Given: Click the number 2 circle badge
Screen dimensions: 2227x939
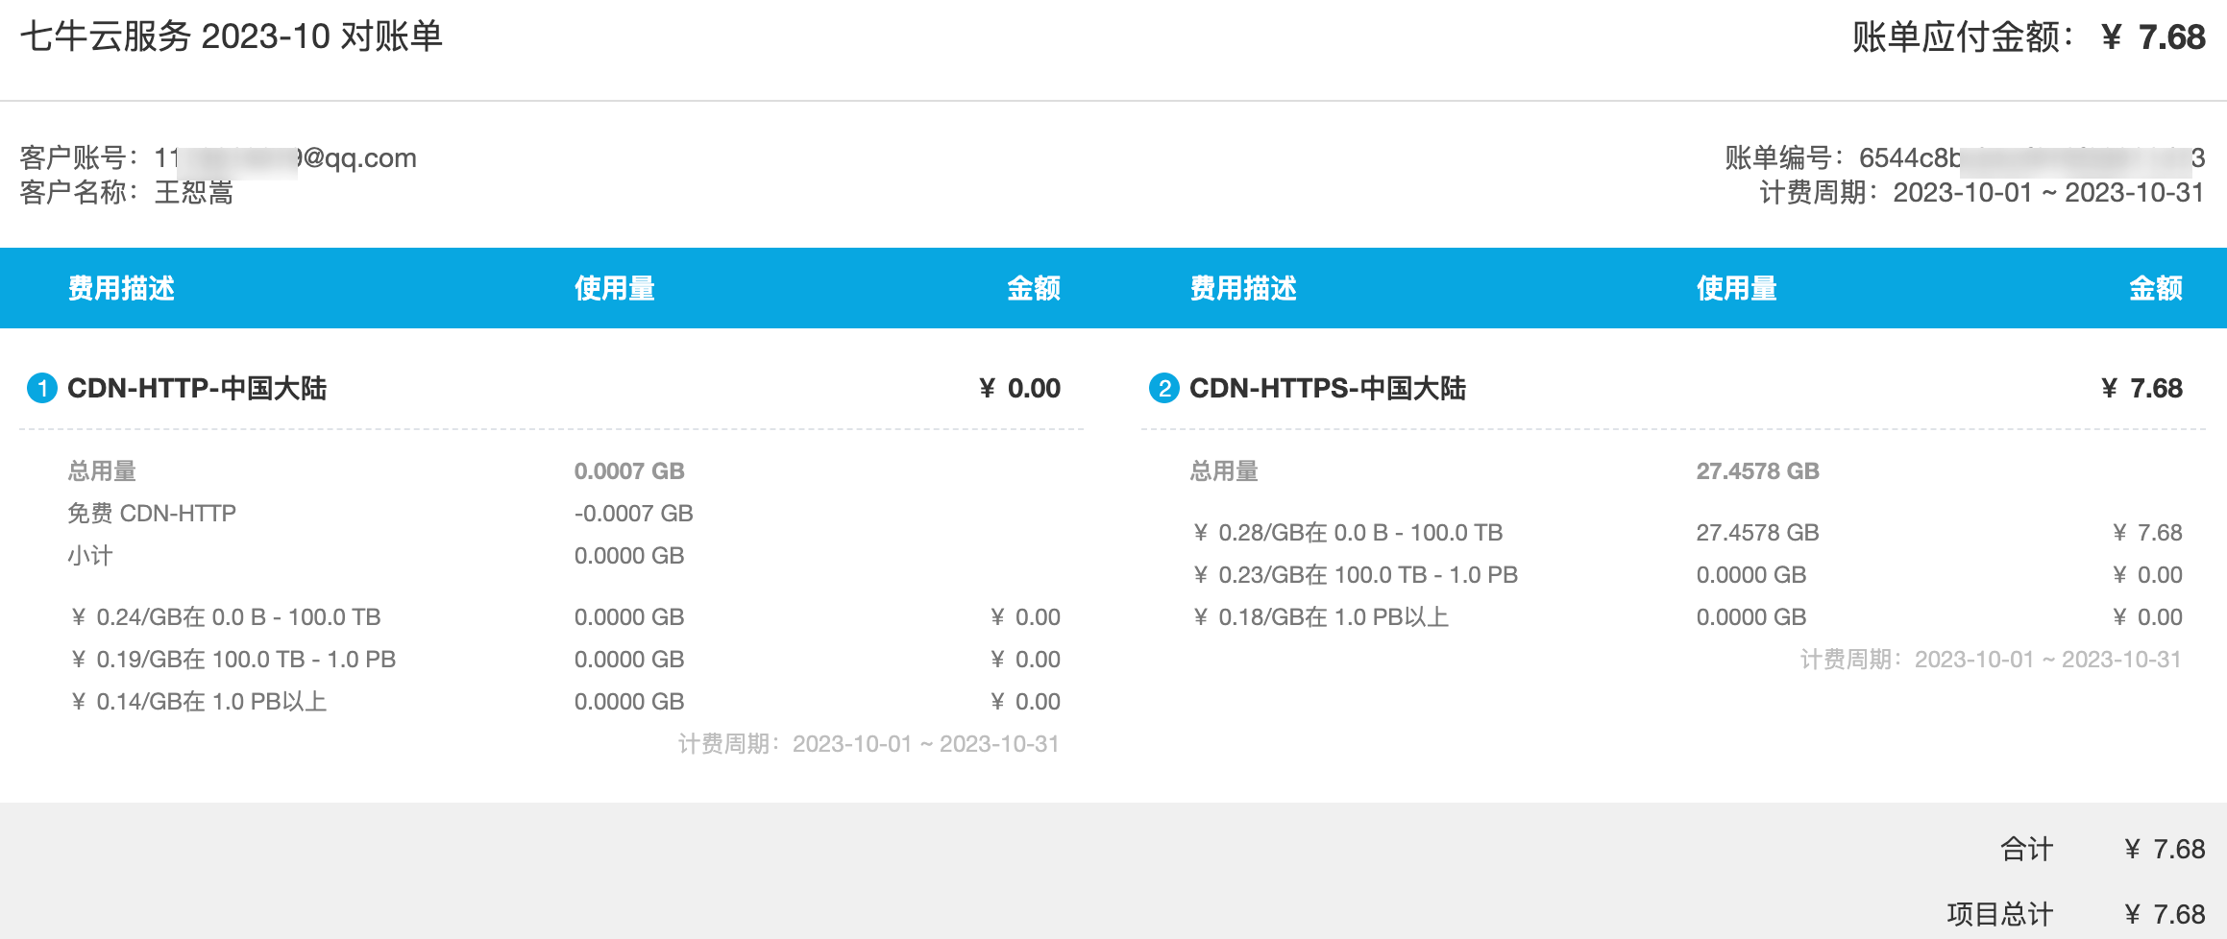Looking at the screenshot, I should 1163,388.
